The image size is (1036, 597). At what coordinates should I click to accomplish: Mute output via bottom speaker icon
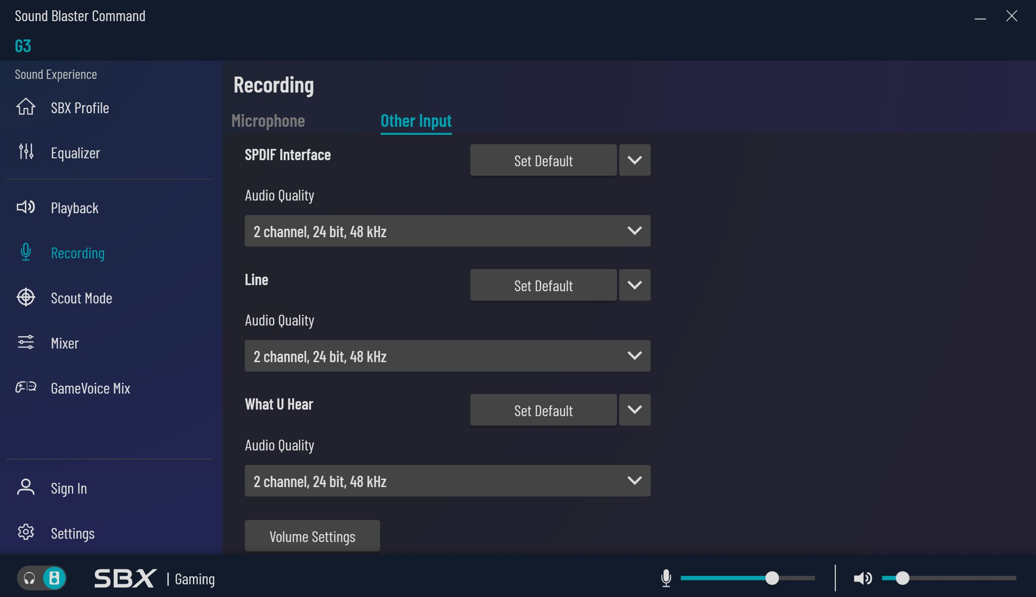(x=862, y=578)
